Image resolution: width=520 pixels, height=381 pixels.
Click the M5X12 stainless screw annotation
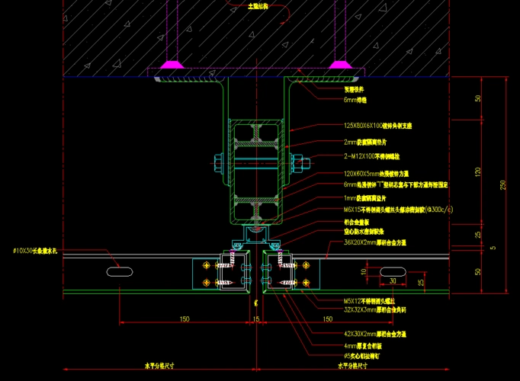371,300
